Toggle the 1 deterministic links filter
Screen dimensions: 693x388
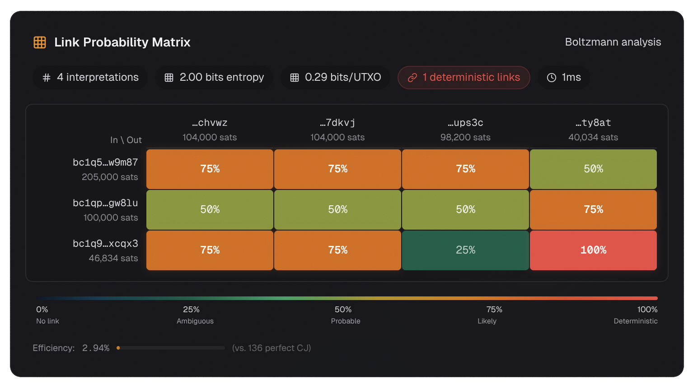click(x=464, y=77)
